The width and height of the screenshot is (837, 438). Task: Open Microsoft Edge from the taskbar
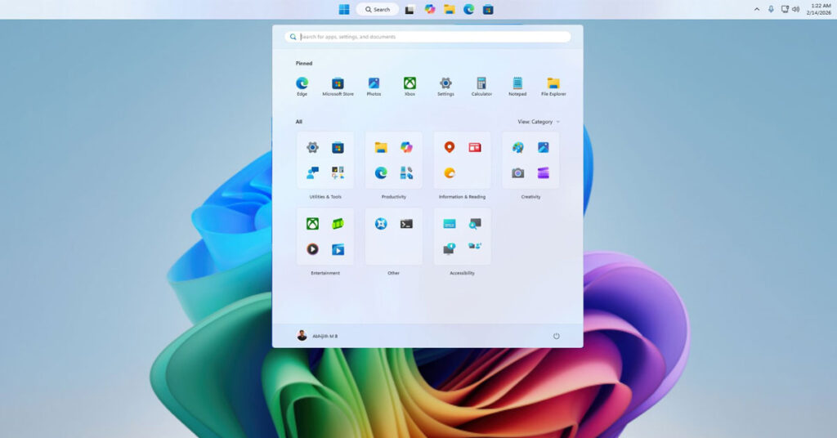[468, 9]
